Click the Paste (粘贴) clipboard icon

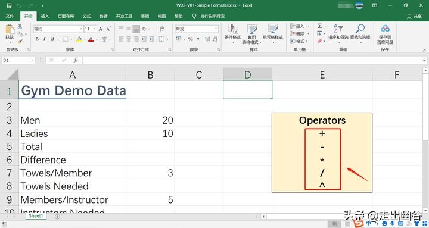(10, 30)
